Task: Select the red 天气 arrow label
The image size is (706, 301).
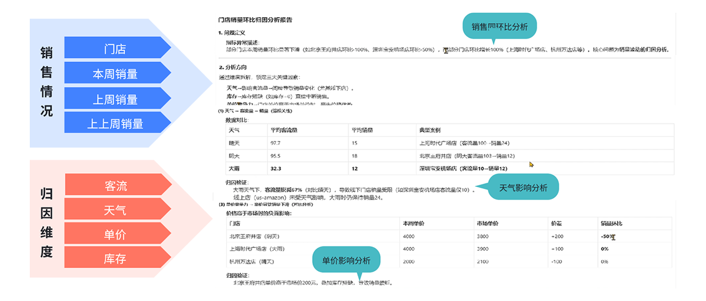Action: [115, 210]
